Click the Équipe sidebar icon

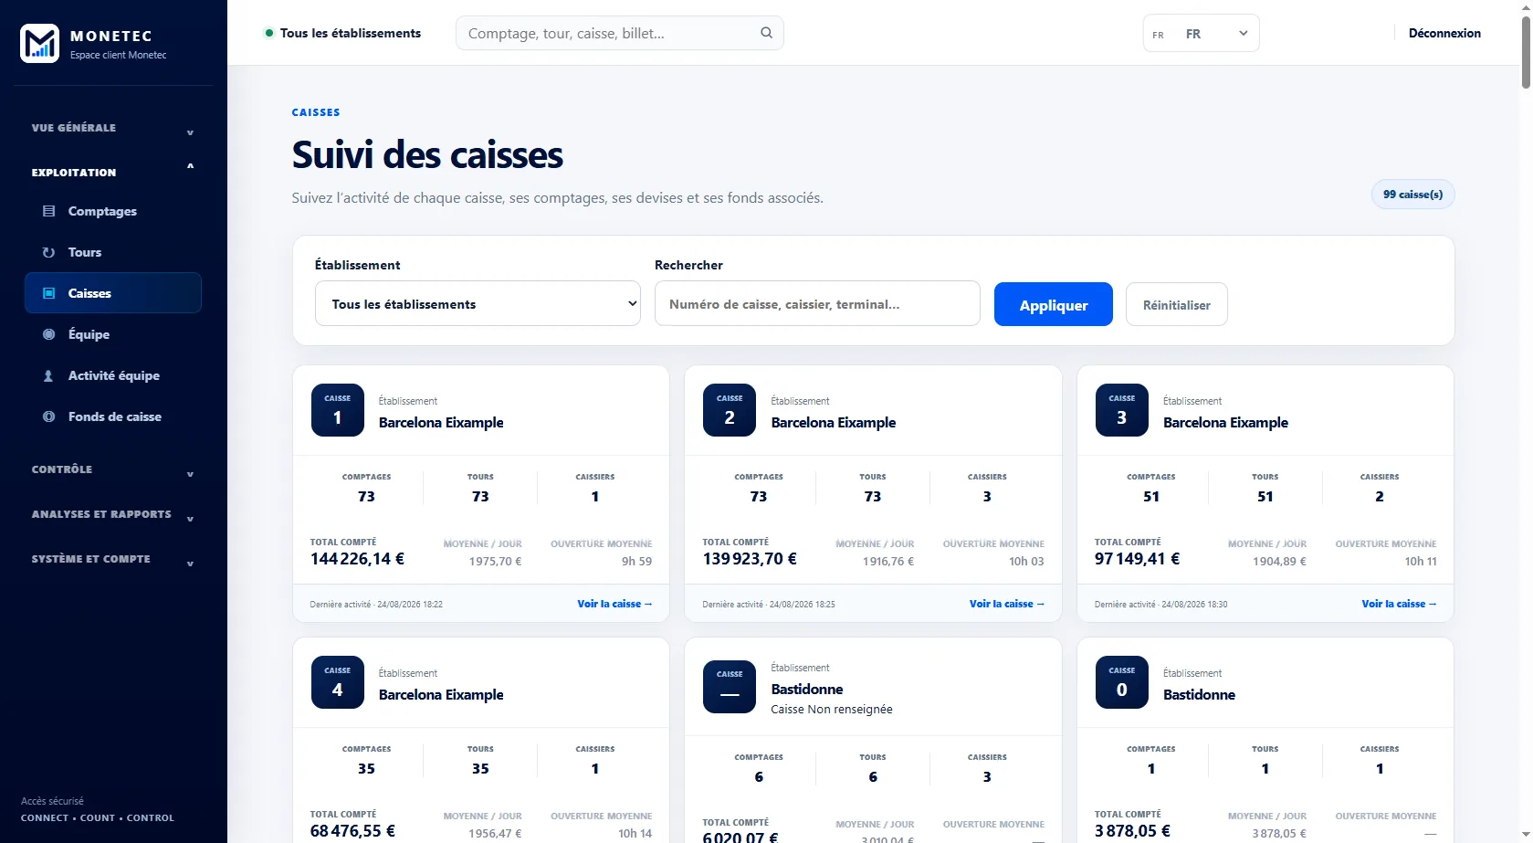(x=48, y=334)
